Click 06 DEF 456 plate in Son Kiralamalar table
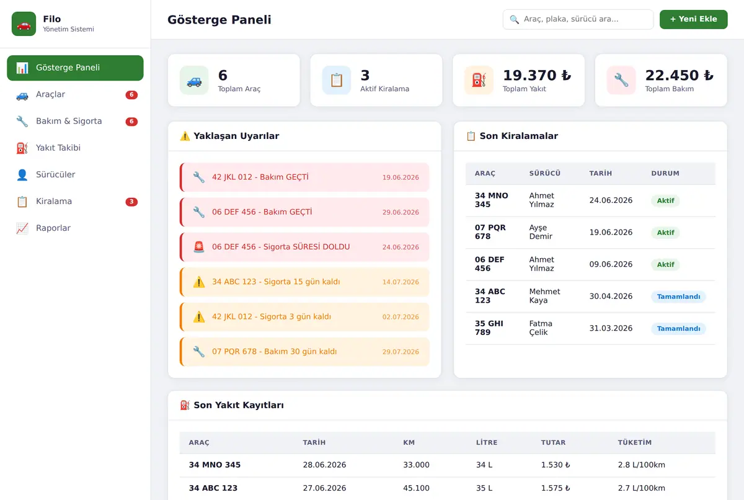Viewport: 744px width, 500px height. click(x=490, y=264)
